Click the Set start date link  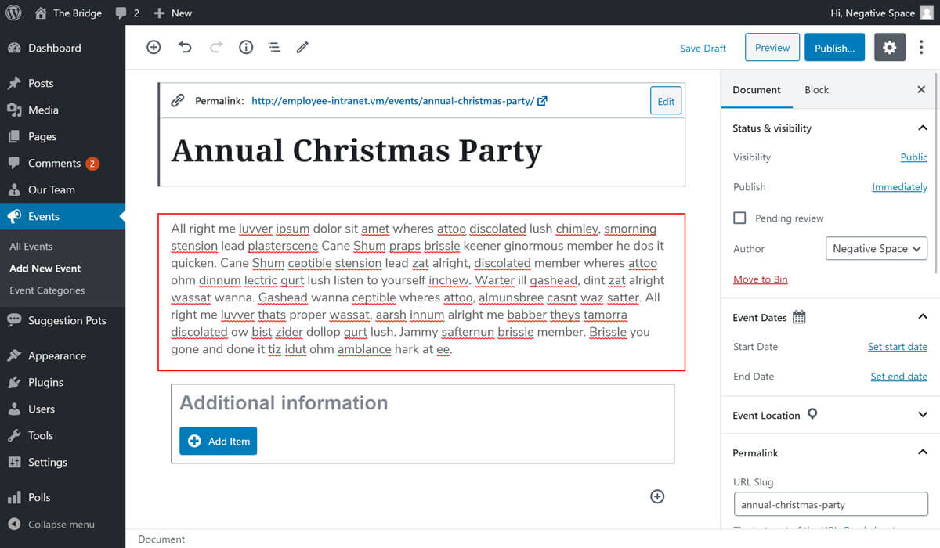897,347
